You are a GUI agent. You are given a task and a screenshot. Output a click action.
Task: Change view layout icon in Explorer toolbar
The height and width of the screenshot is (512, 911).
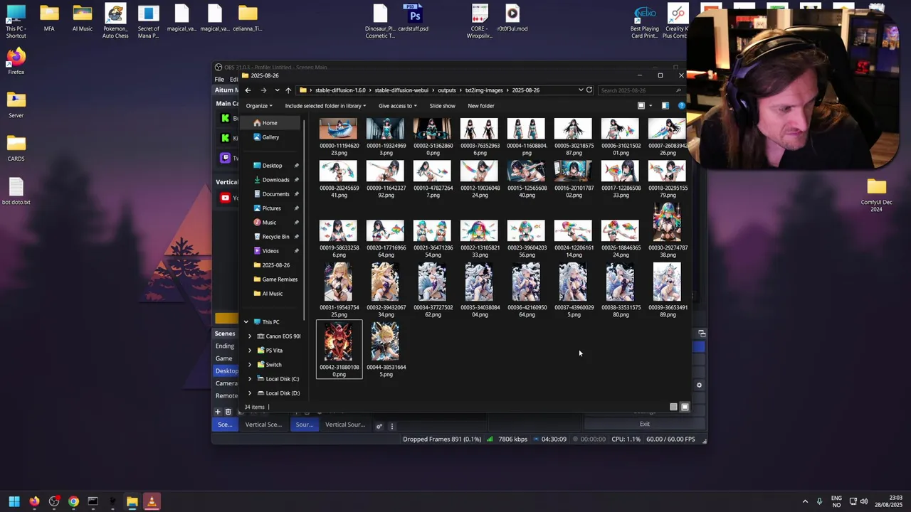pos(641,106)
